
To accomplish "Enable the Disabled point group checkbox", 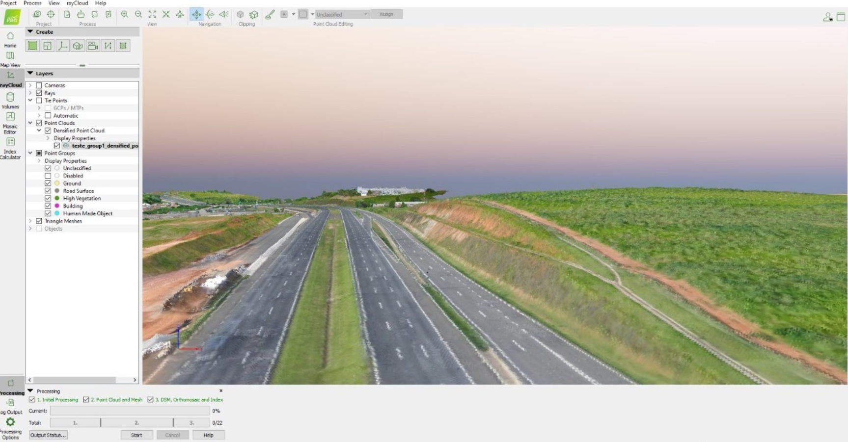I will coord(48,176).
